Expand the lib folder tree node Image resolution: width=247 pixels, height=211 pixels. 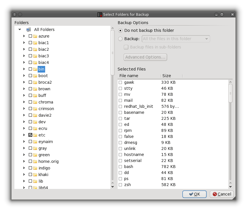24,181
